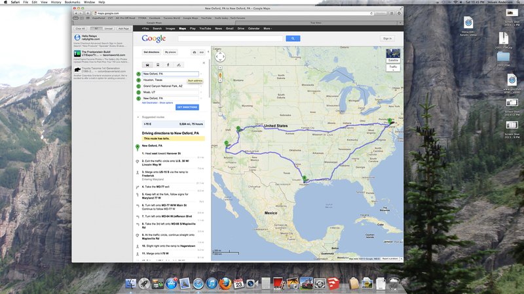Screen dimensions: 524x294
Task: Click Safari forward navigation button
Action: tap(81, 13)
